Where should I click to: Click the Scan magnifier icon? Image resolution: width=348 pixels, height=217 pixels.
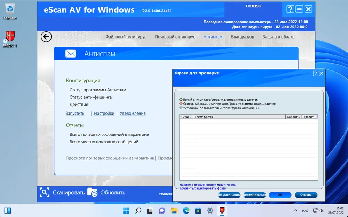45,192
